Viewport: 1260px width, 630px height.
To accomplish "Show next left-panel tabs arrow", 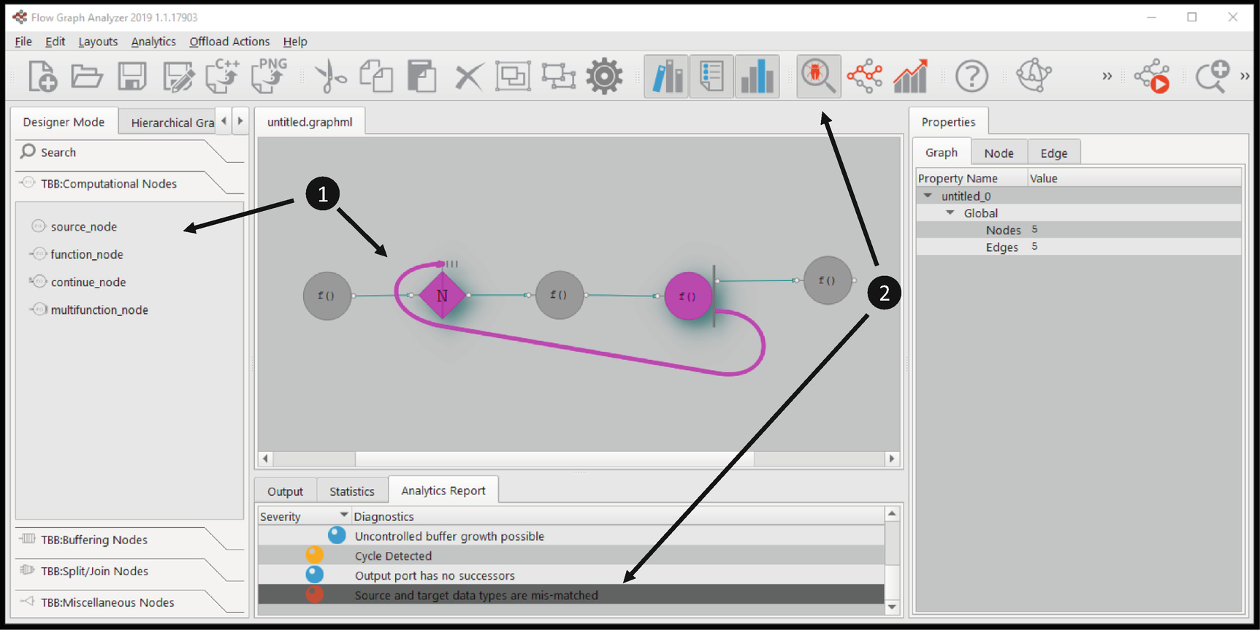I will tap(240, 121).
